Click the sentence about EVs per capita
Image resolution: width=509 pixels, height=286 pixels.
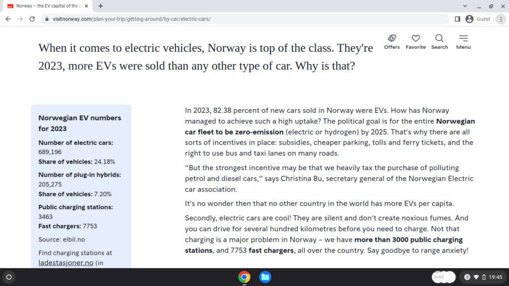320,203
